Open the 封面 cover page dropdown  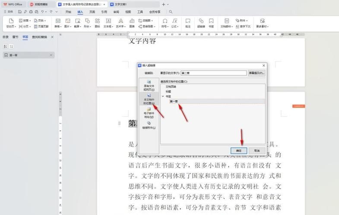[25, 21]
